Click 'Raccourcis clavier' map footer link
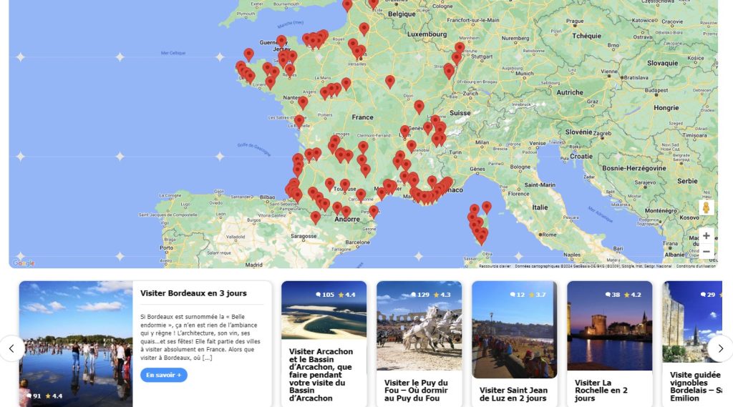 495,266
